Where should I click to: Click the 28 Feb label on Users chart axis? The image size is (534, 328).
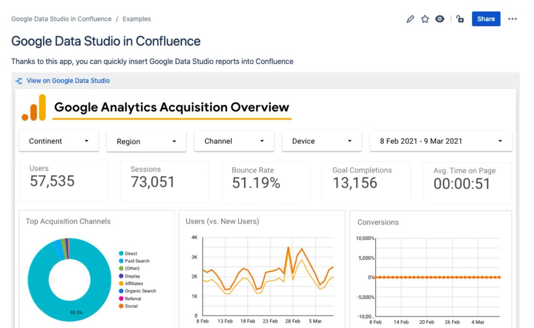(293, 321)
